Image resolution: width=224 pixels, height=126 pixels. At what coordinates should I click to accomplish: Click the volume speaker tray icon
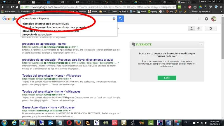tap(206, 123)
